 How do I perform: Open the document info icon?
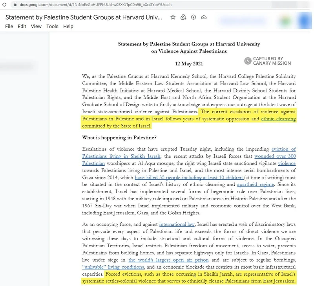[x=193, y=18]
